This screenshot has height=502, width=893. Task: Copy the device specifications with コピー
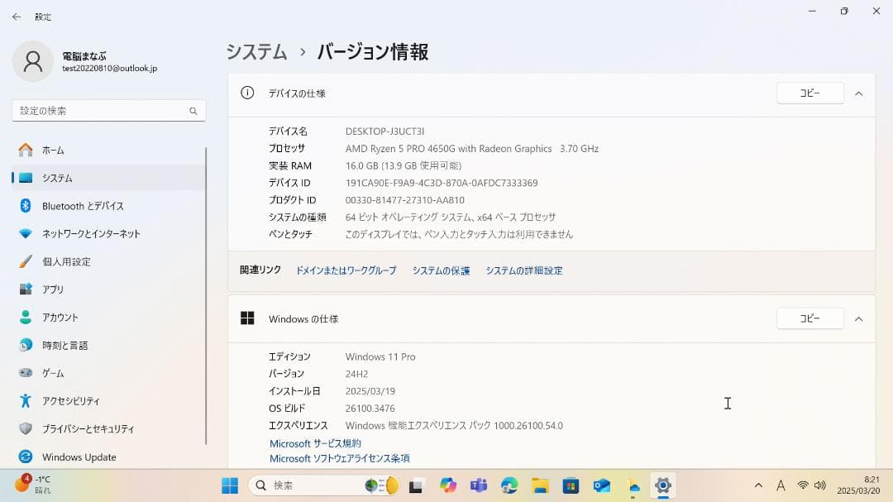809,93
